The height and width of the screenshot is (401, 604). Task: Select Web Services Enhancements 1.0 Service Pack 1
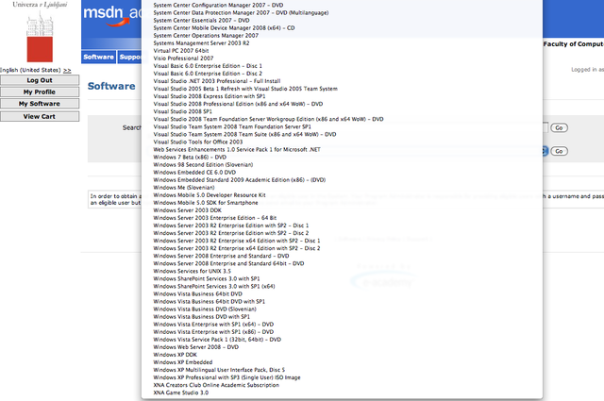(237, 149)
